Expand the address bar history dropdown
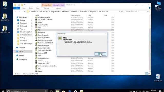Viewport: 164px width, 92px height. tap(119, 12)
